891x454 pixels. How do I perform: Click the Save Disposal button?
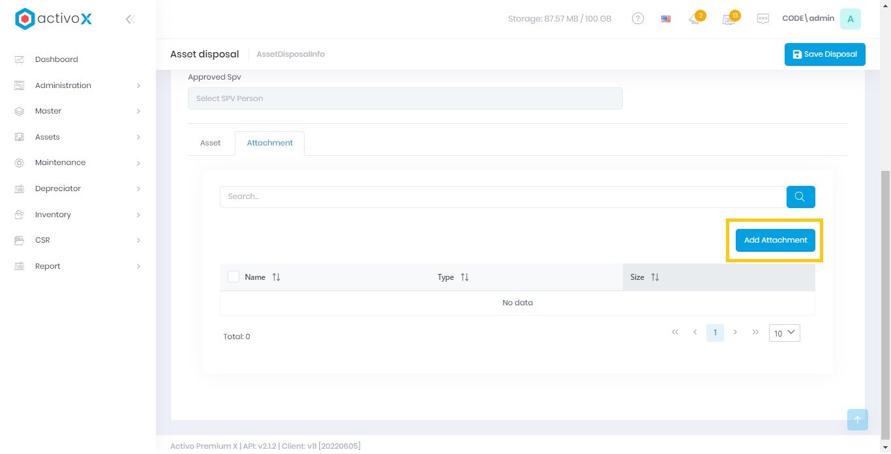click(824, 54)
